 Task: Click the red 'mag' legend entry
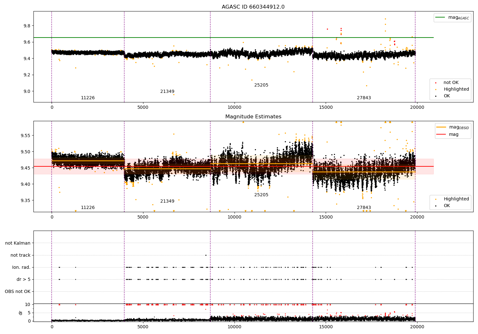click(x=448, y=135)
